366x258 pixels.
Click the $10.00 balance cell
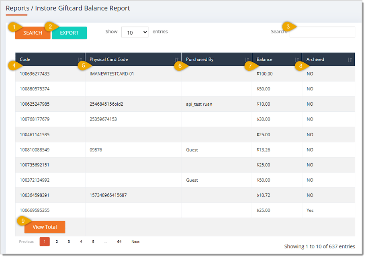pos(263,104)
